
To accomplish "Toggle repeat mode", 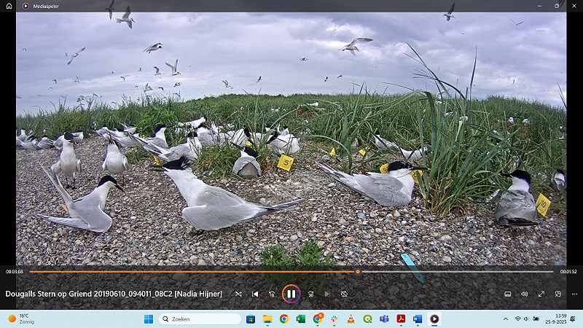I will (344, 294).
